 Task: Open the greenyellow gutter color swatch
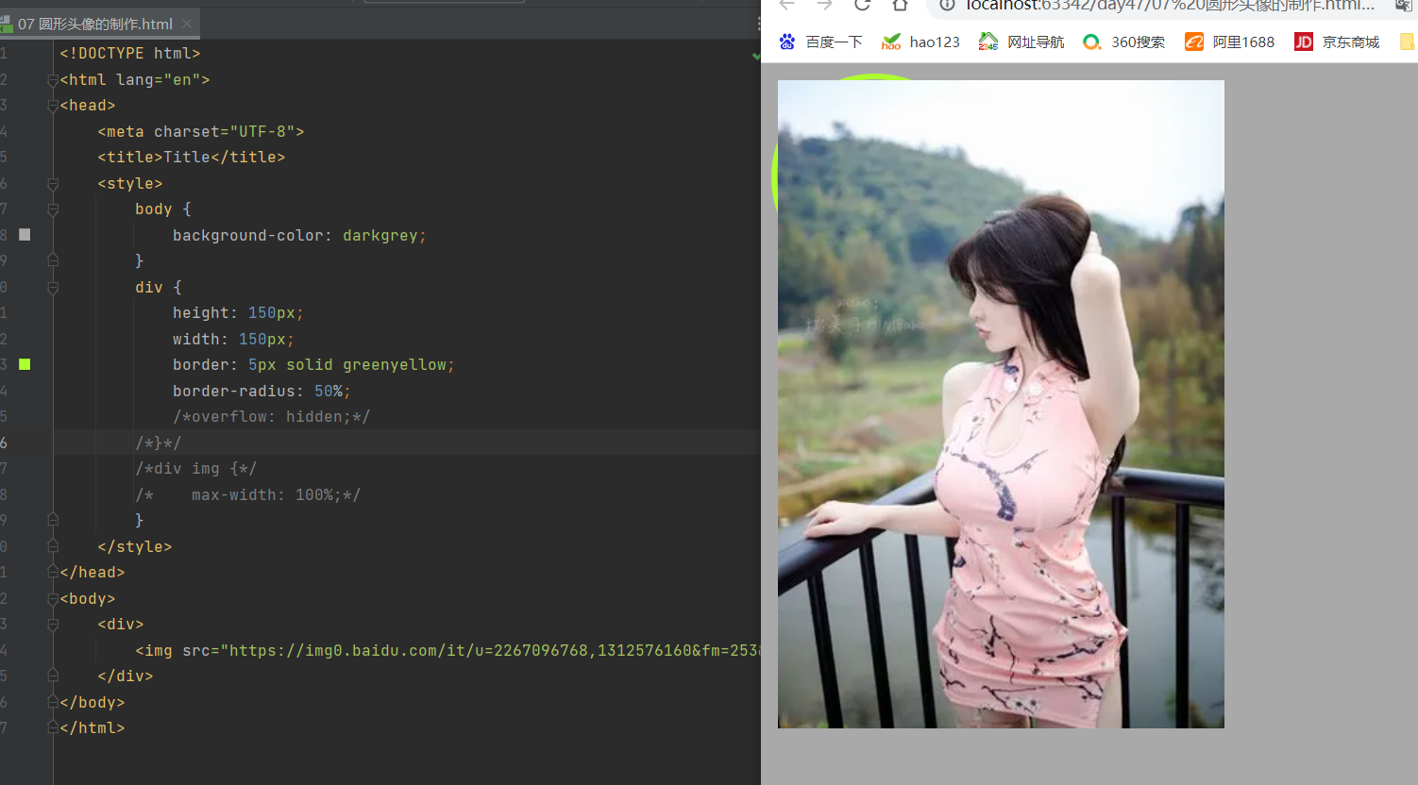(x=25, y=364)
